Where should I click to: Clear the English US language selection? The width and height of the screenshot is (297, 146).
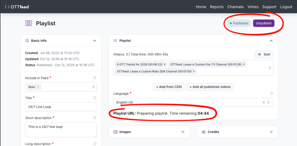(x=264, y=102)
